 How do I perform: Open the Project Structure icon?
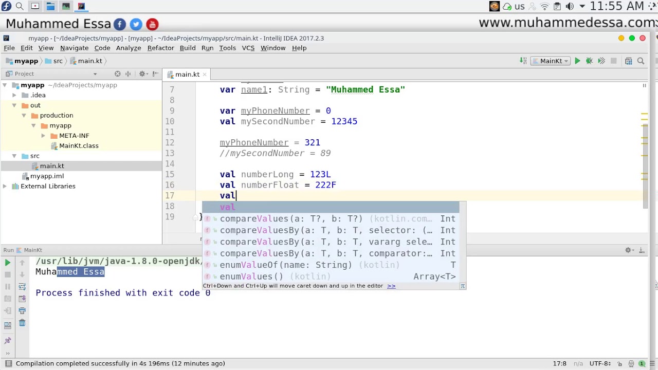click(628, 61)
